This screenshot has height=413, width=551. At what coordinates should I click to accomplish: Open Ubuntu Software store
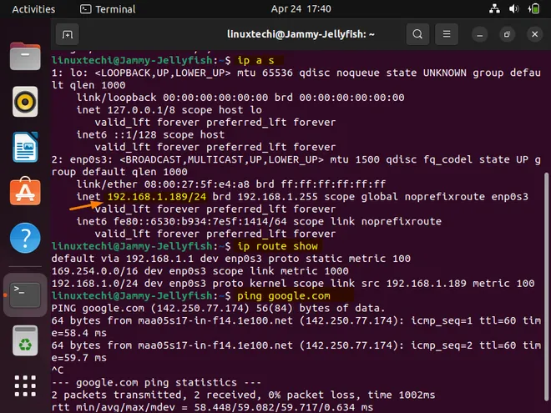coord(25,193)
